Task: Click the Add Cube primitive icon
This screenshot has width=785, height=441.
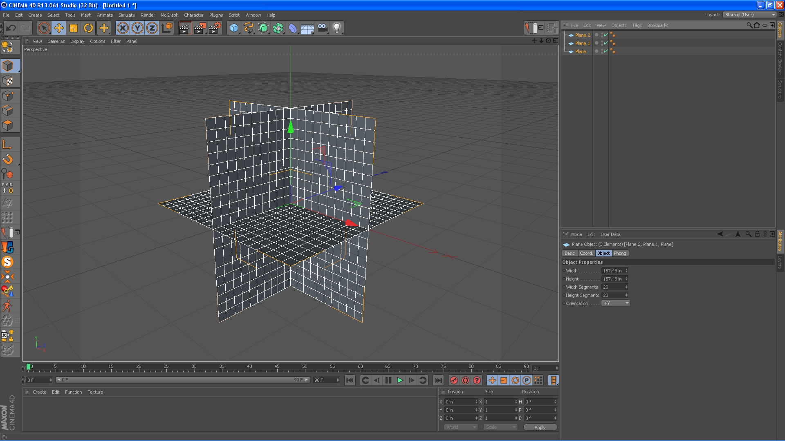Action: 233,28
